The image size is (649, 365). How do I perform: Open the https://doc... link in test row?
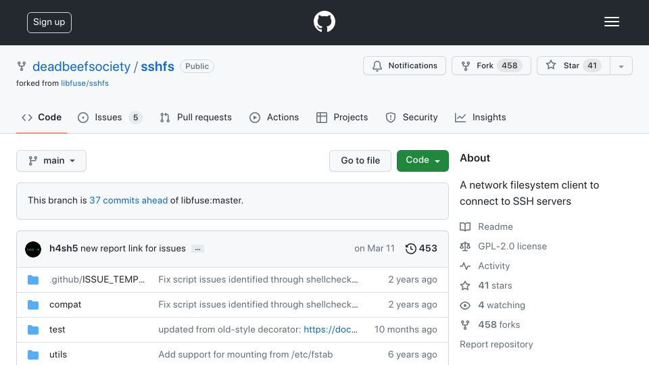331,329
